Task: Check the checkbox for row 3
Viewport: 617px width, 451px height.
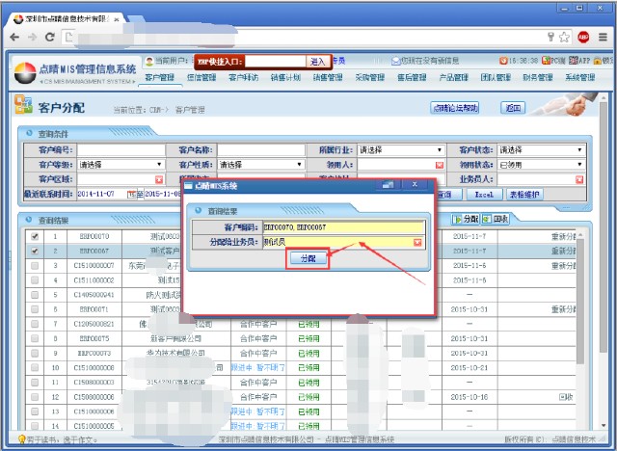Action: tap(36, 265)
